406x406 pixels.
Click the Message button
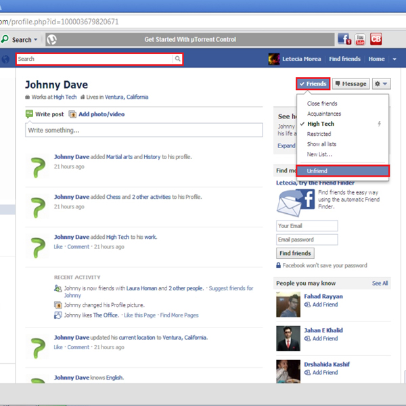(x=351, y=84)
